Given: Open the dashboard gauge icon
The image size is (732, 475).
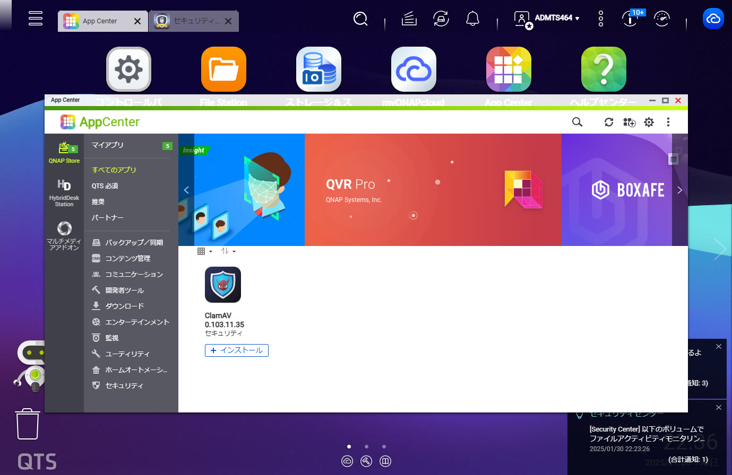Looking at the screenshot, I should 662,19.
